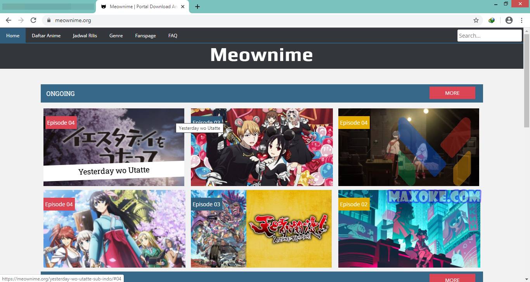The height and width of the screenshot is (282, 530).
Task: Click Episode 04 badge on kimono girls card
Action: [x=59, y=204]
